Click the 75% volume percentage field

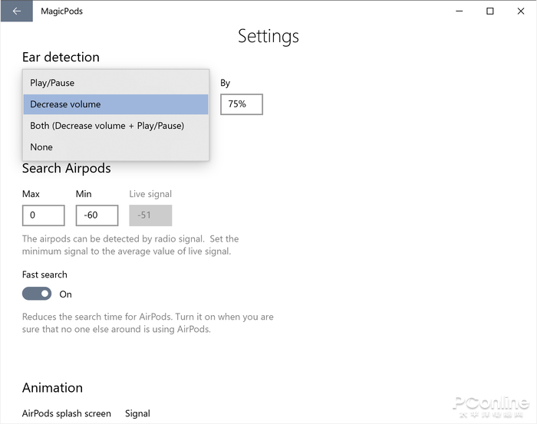pos(241,104)
